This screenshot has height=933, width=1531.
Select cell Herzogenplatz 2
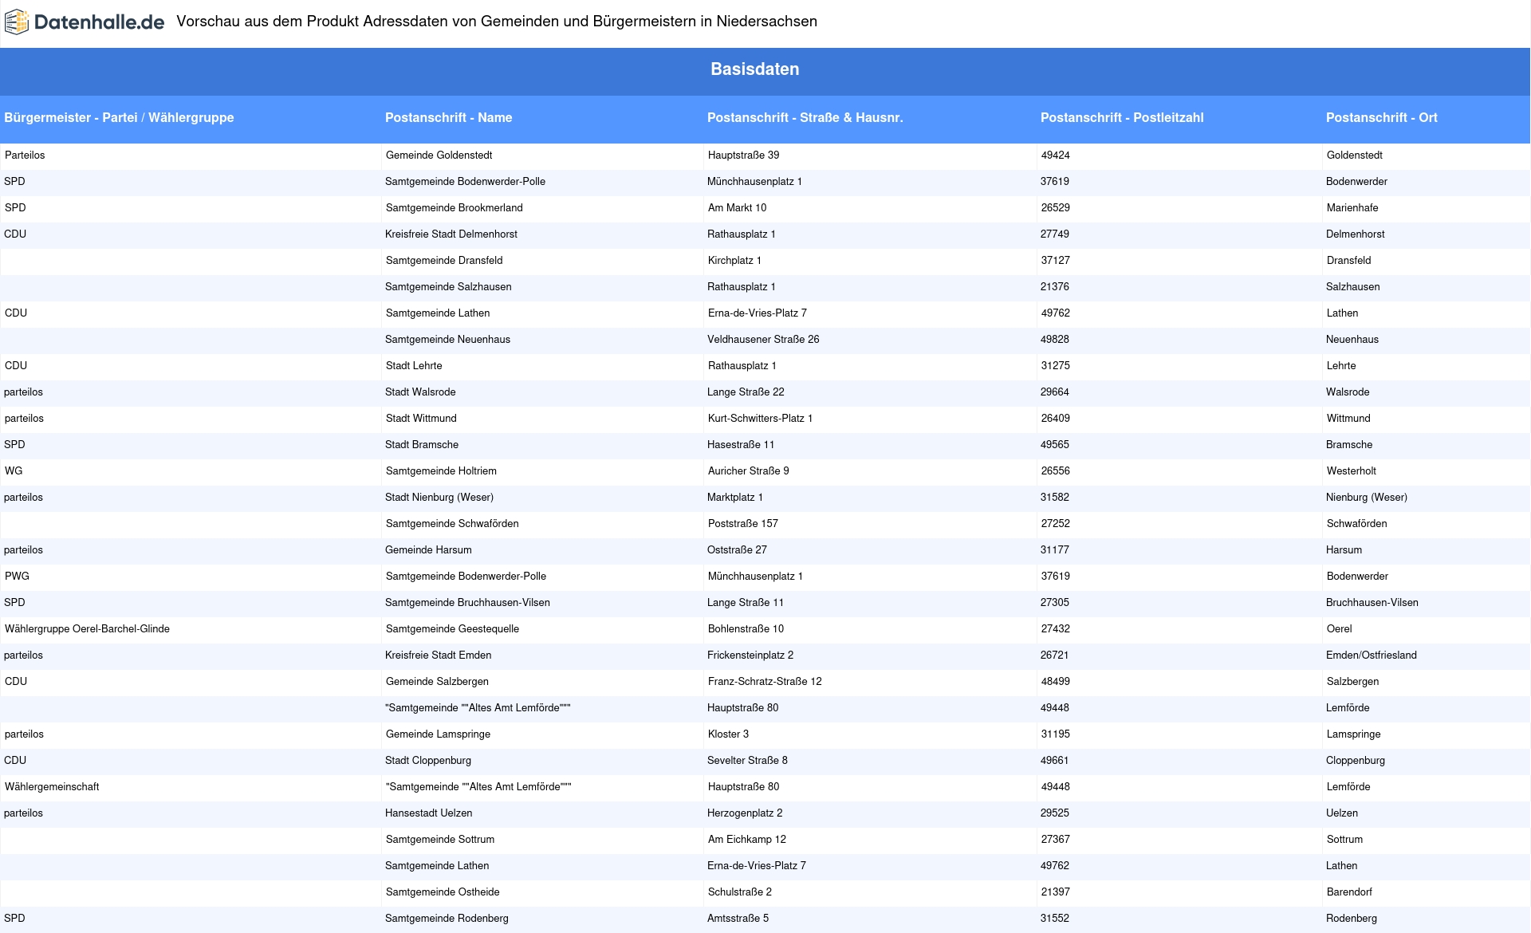(x=744, y=813)
